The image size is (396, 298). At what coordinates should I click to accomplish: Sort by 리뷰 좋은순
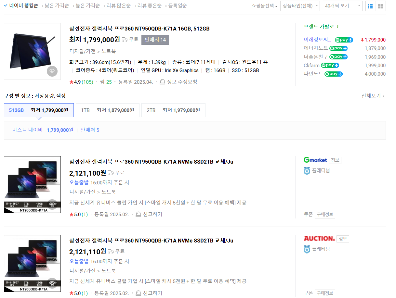(x=150, y=6)
